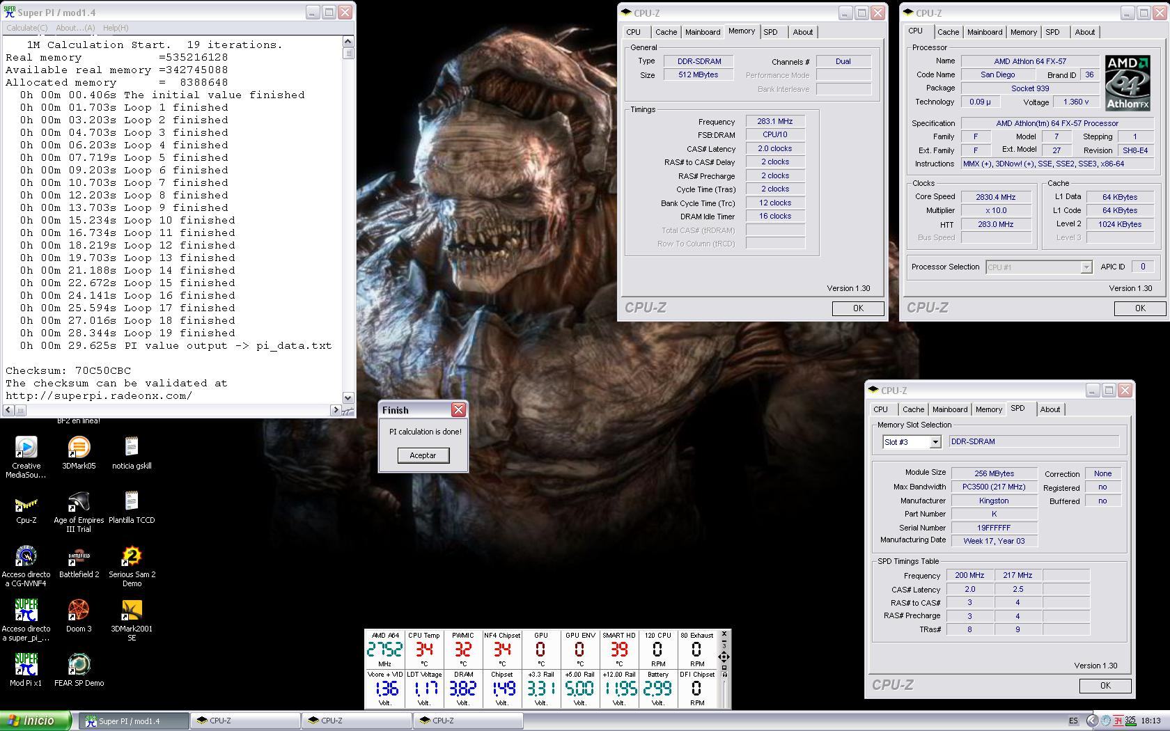Open the Doom 3 desktop shortcut
This screenshot has height=731, width=1170.
(79, 611)
